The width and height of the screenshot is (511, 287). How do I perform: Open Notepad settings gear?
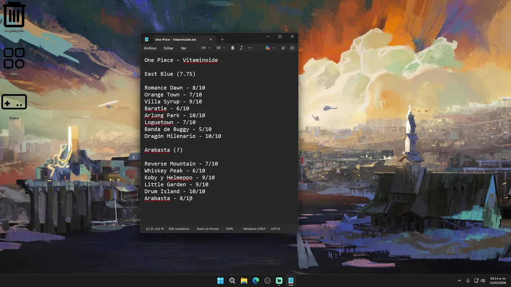point(292,48)
